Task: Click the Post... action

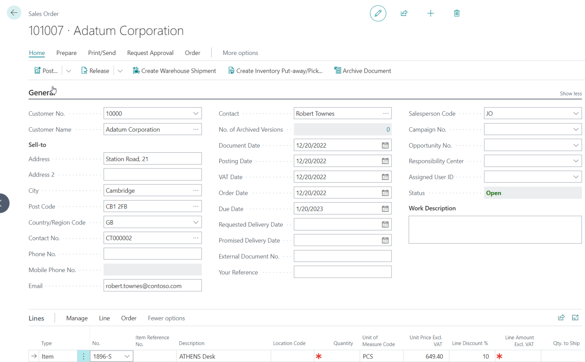Action: [x=46, y=71]
